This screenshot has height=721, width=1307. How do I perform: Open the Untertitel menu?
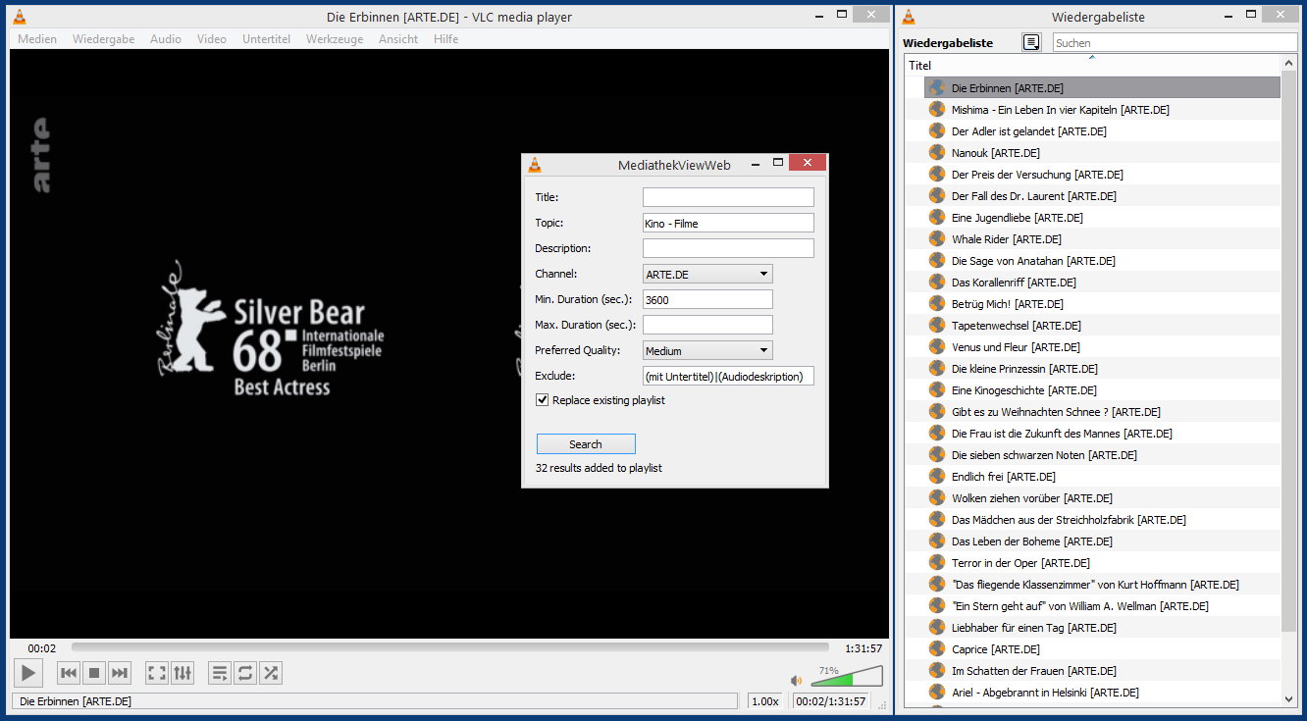[266, 39]
